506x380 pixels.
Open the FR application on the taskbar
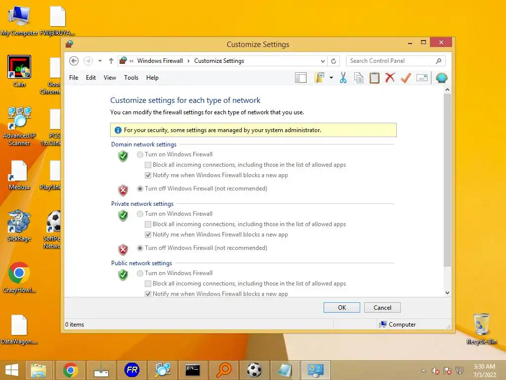131,370
